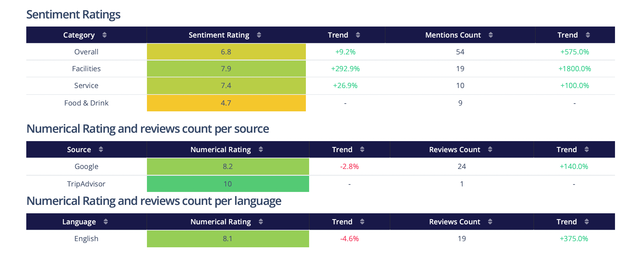The height and width of the screenshot is (268, 639).
Task: Select the Google source row label
Action: pos(86,166)
